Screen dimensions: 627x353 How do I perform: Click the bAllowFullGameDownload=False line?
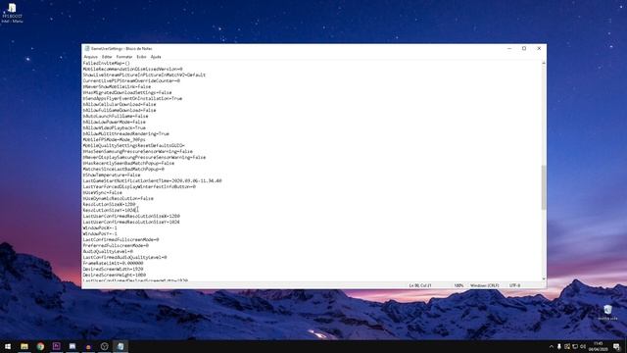coord(120,110)
